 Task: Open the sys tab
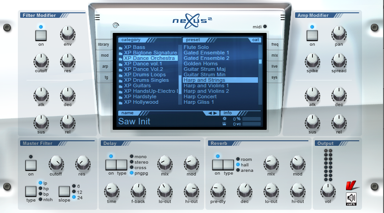click(274, 77)
